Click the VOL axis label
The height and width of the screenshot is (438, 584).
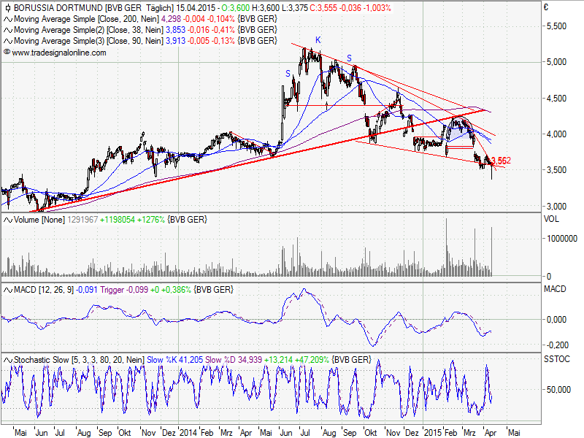(x=551, y=219)
